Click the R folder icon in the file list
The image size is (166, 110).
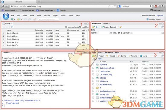click(x=97, y=88)
